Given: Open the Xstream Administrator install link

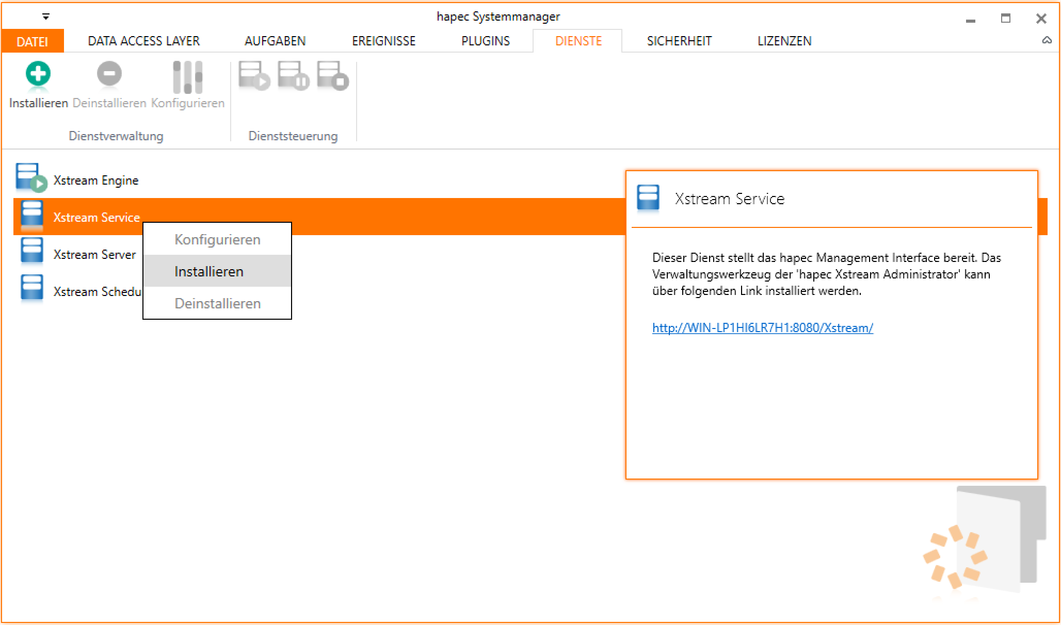Looking at the screenshot, I should [x=762, y=328].
